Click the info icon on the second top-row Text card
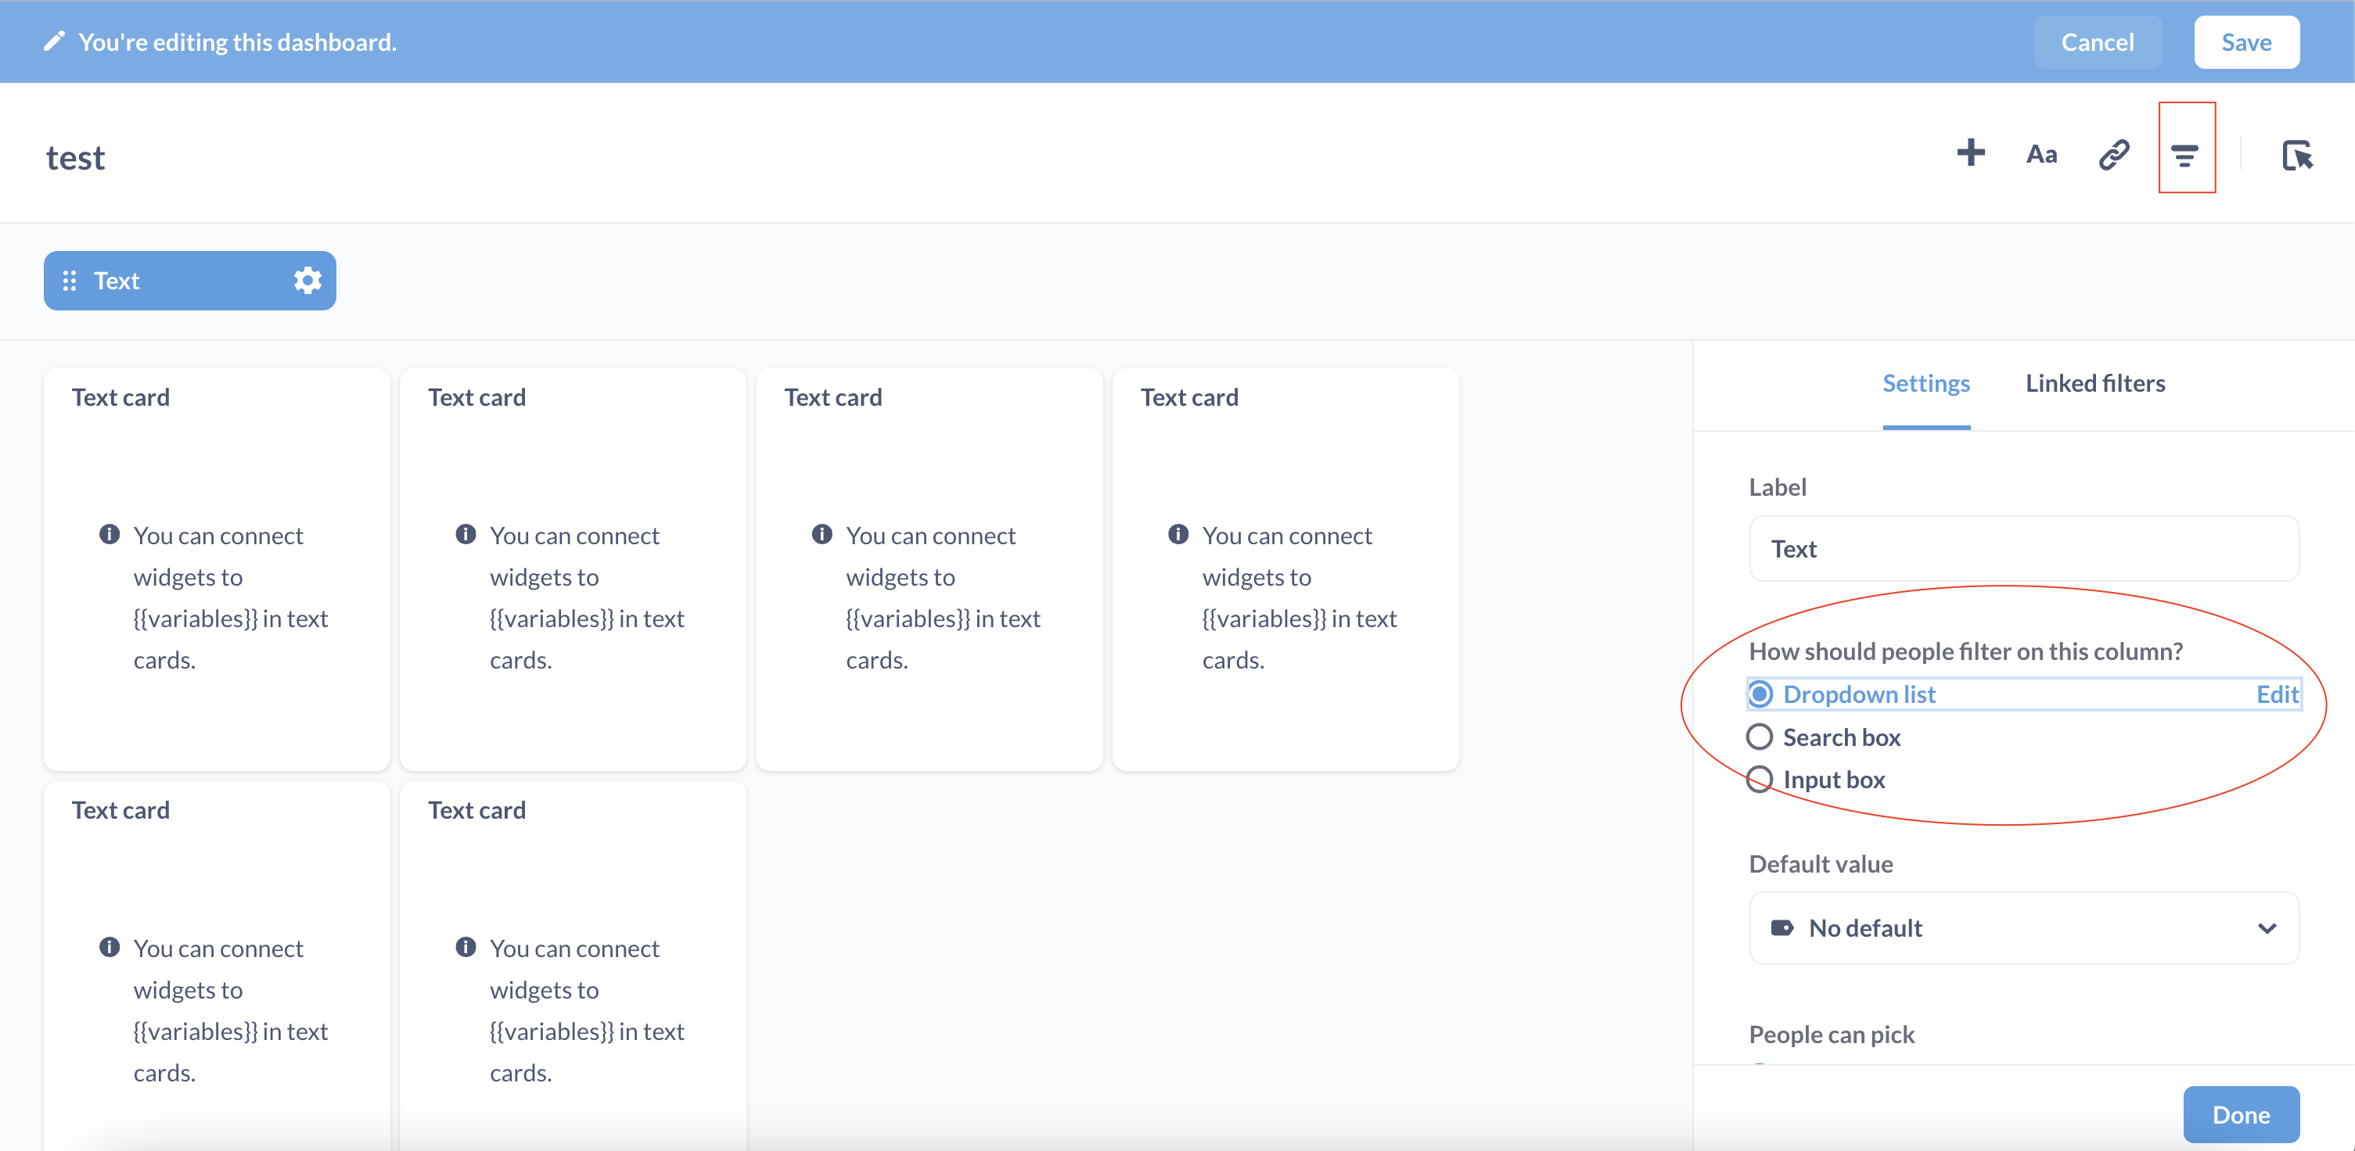The width and height of the screenshot is (2355, 1151). [466, 533]
